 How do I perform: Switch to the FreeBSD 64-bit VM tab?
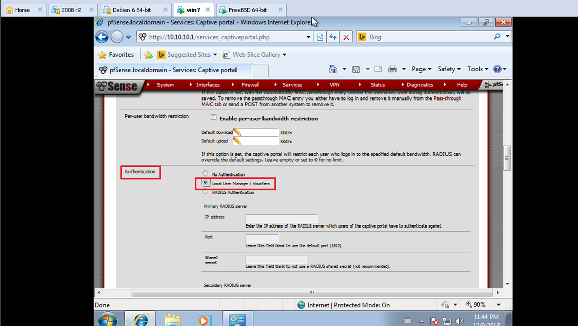click(251, 10)
